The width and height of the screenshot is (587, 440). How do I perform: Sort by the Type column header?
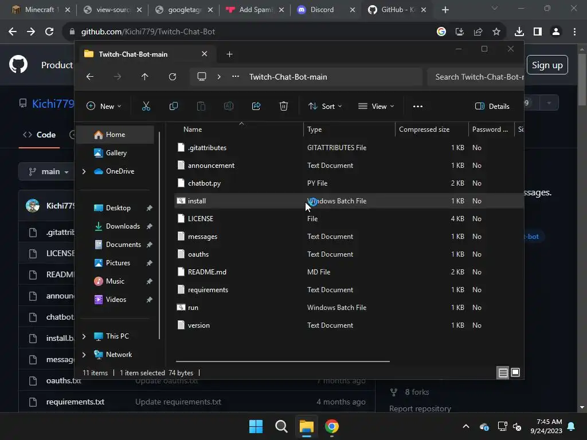point(349,129)
